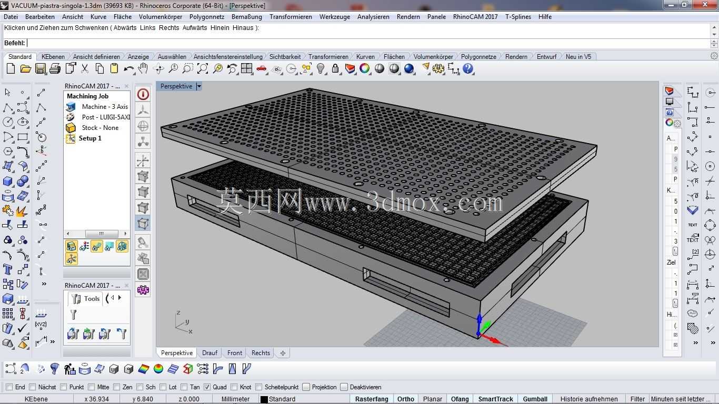Open the Datei menu

[x=11, y=17]
